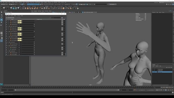Select the Scale tool in the left toolbox

1,25
